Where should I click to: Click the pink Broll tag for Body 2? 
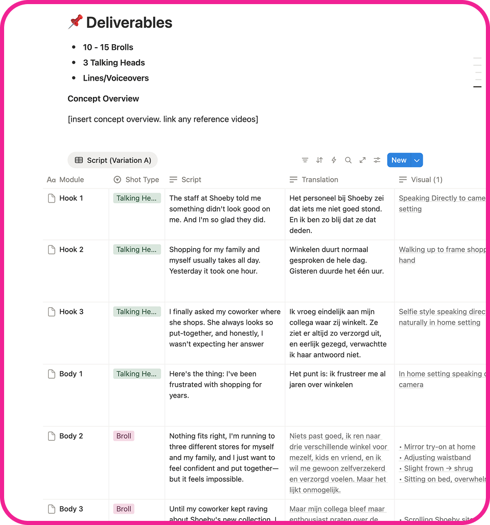click(124, 436)
